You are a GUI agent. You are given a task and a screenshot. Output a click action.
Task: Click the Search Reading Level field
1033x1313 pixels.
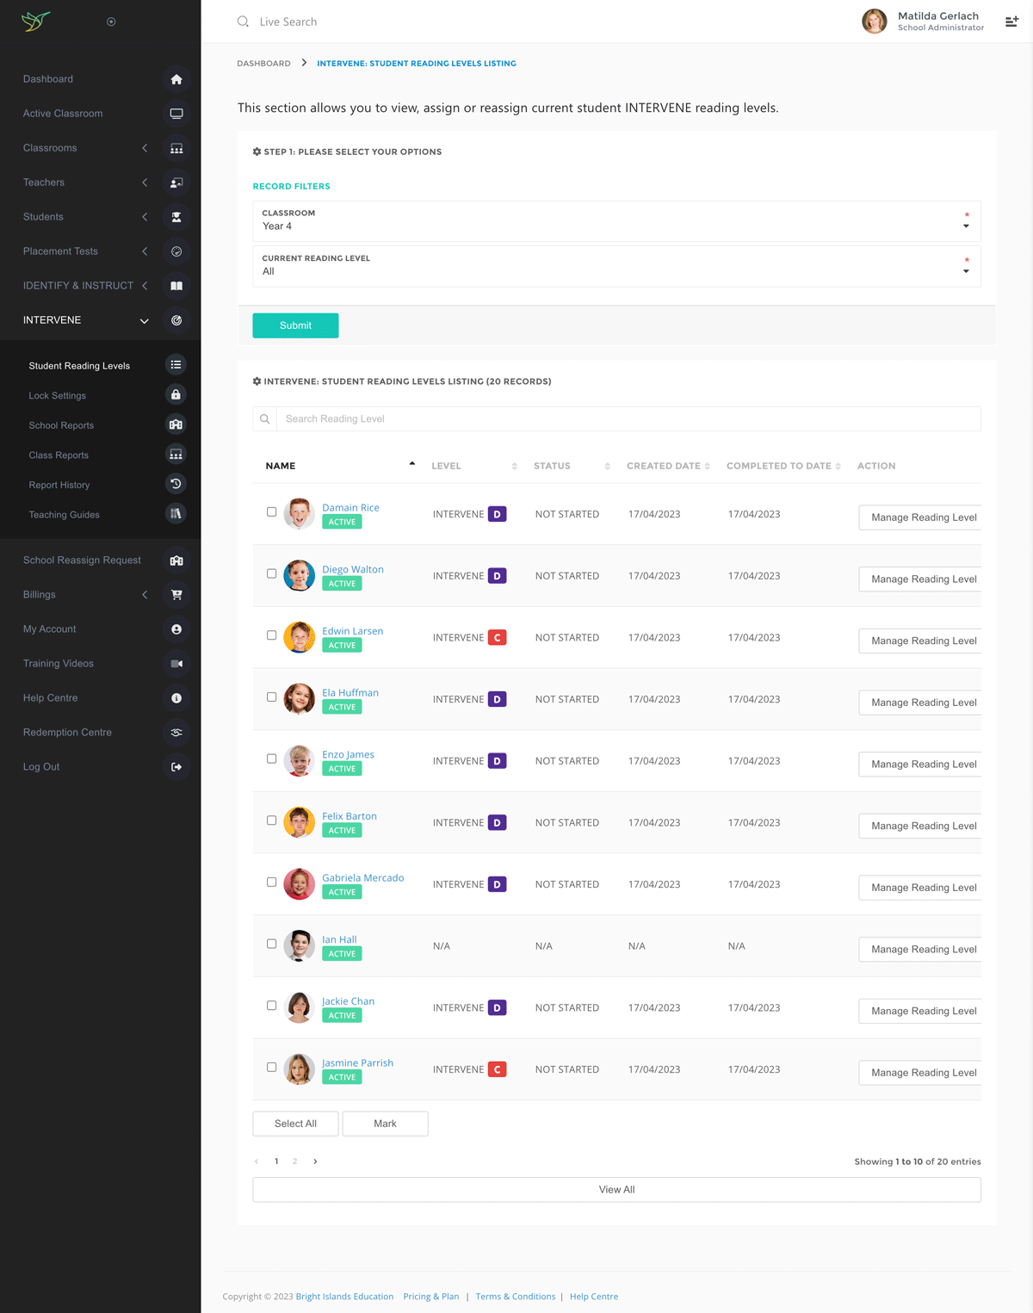pos(628,419)
